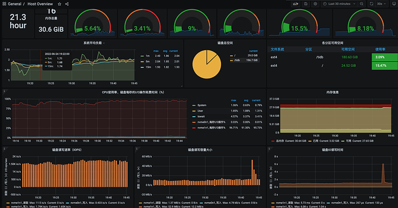The image size is (398, 208).
Task: Sort load legend by current column
Action: click(174, 51)
